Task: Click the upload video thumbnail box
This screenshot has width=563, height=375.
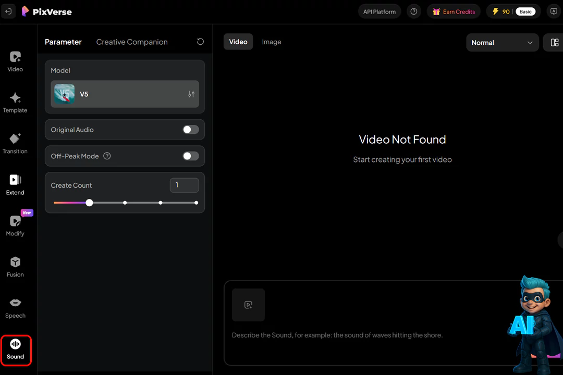Action: click(248, 305)
